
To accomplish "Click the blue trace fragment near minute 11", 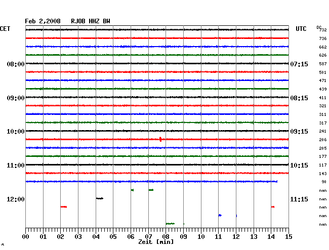I will tap(220, 216).
